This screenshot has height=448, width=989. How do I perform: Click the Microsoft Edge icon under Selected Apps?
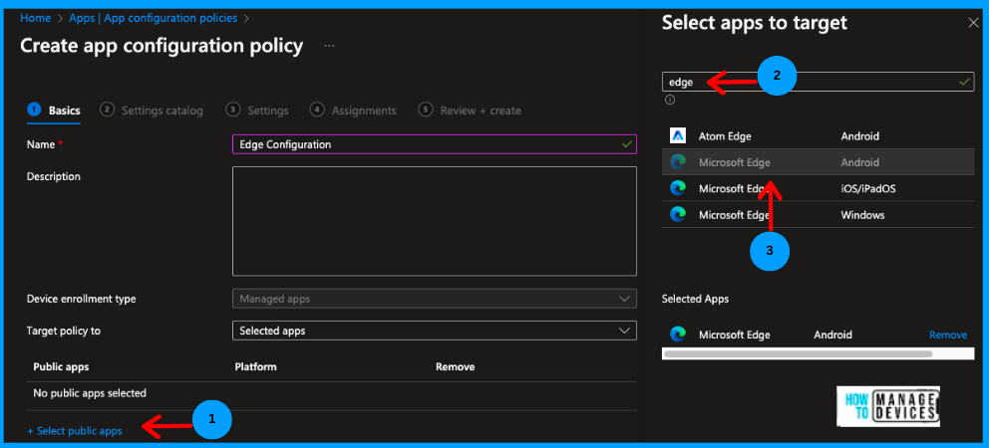coord(678,335)
